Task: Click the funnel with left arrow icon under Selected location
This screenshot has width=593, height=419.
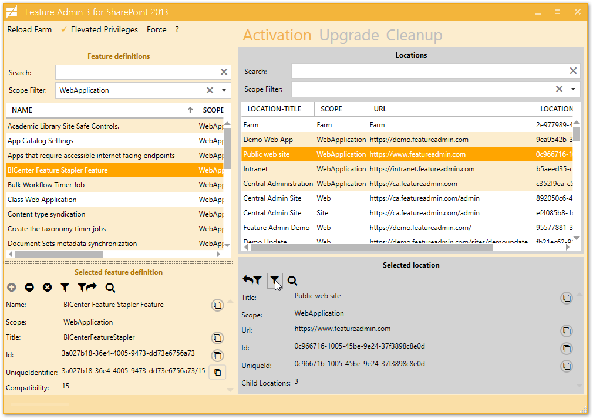Action: (x=252, y=281)
